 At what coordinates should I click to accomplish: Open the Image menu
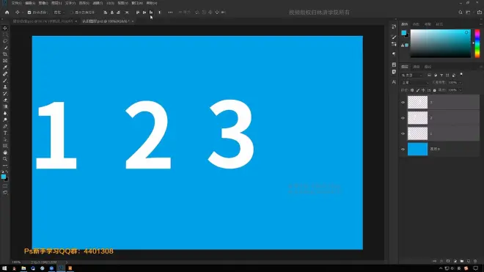pos(43,3)
